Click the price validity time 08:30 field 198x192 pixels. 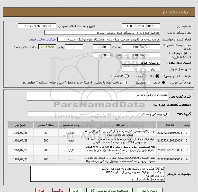(102, 55)
